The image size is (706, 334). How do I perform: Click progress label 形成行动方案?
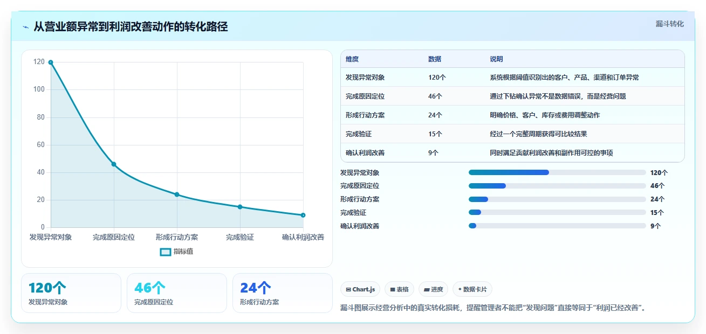pos(360,199)
